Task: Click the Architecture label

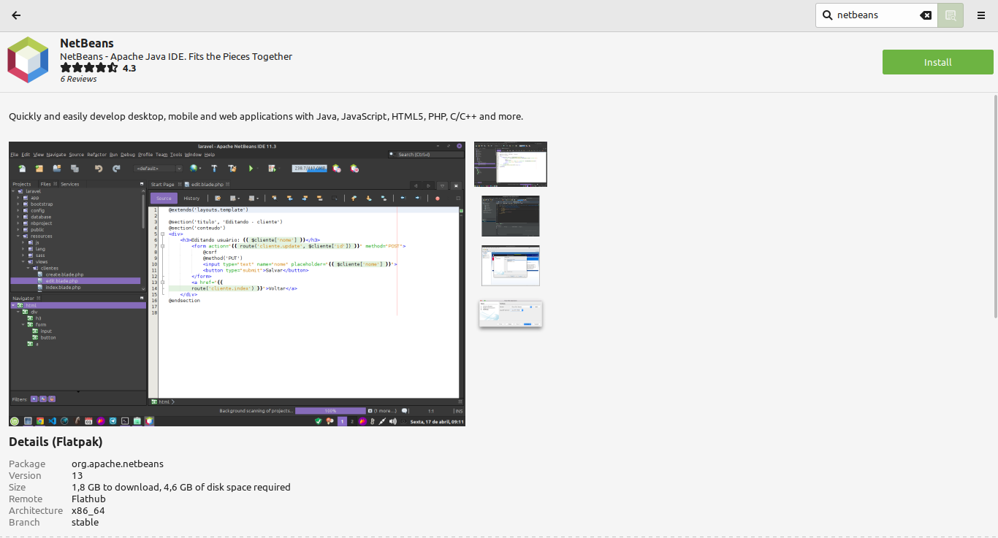Action: pyautogui.click(x=36, y=511)
